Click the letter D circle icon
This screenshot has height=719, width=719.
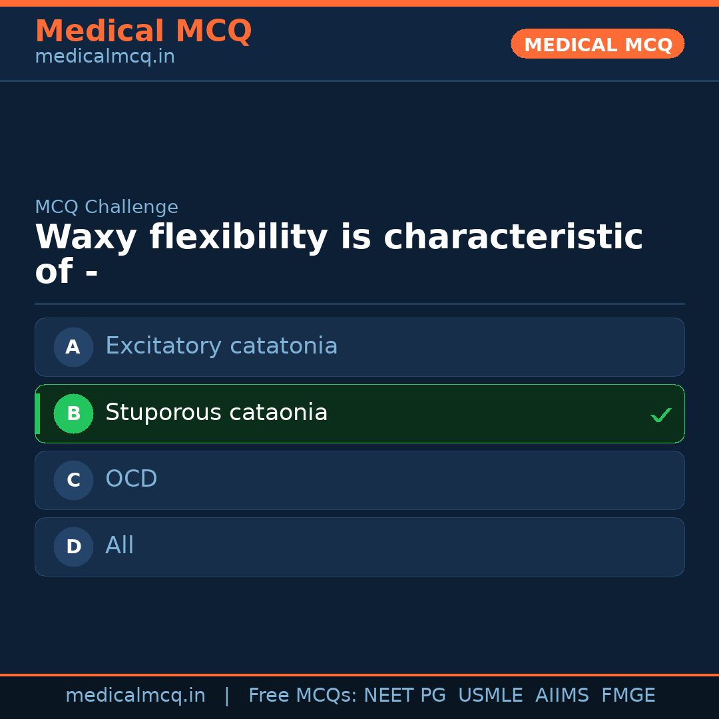(x=73, y=547)
